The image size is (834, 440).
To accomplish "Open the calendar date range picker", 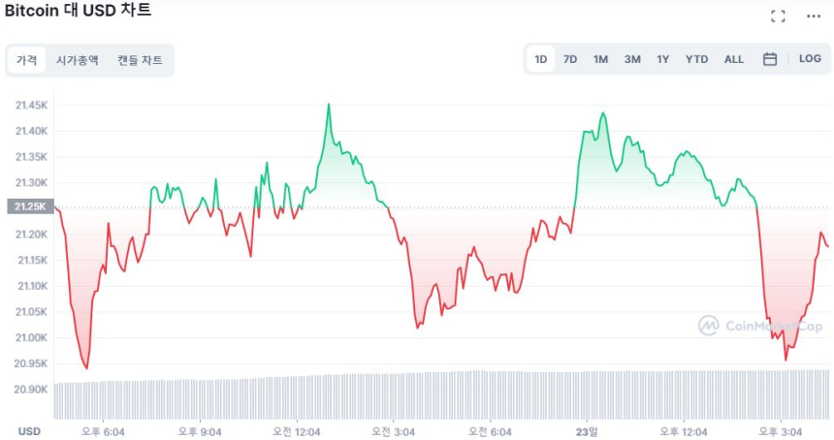I will point(770,59).
